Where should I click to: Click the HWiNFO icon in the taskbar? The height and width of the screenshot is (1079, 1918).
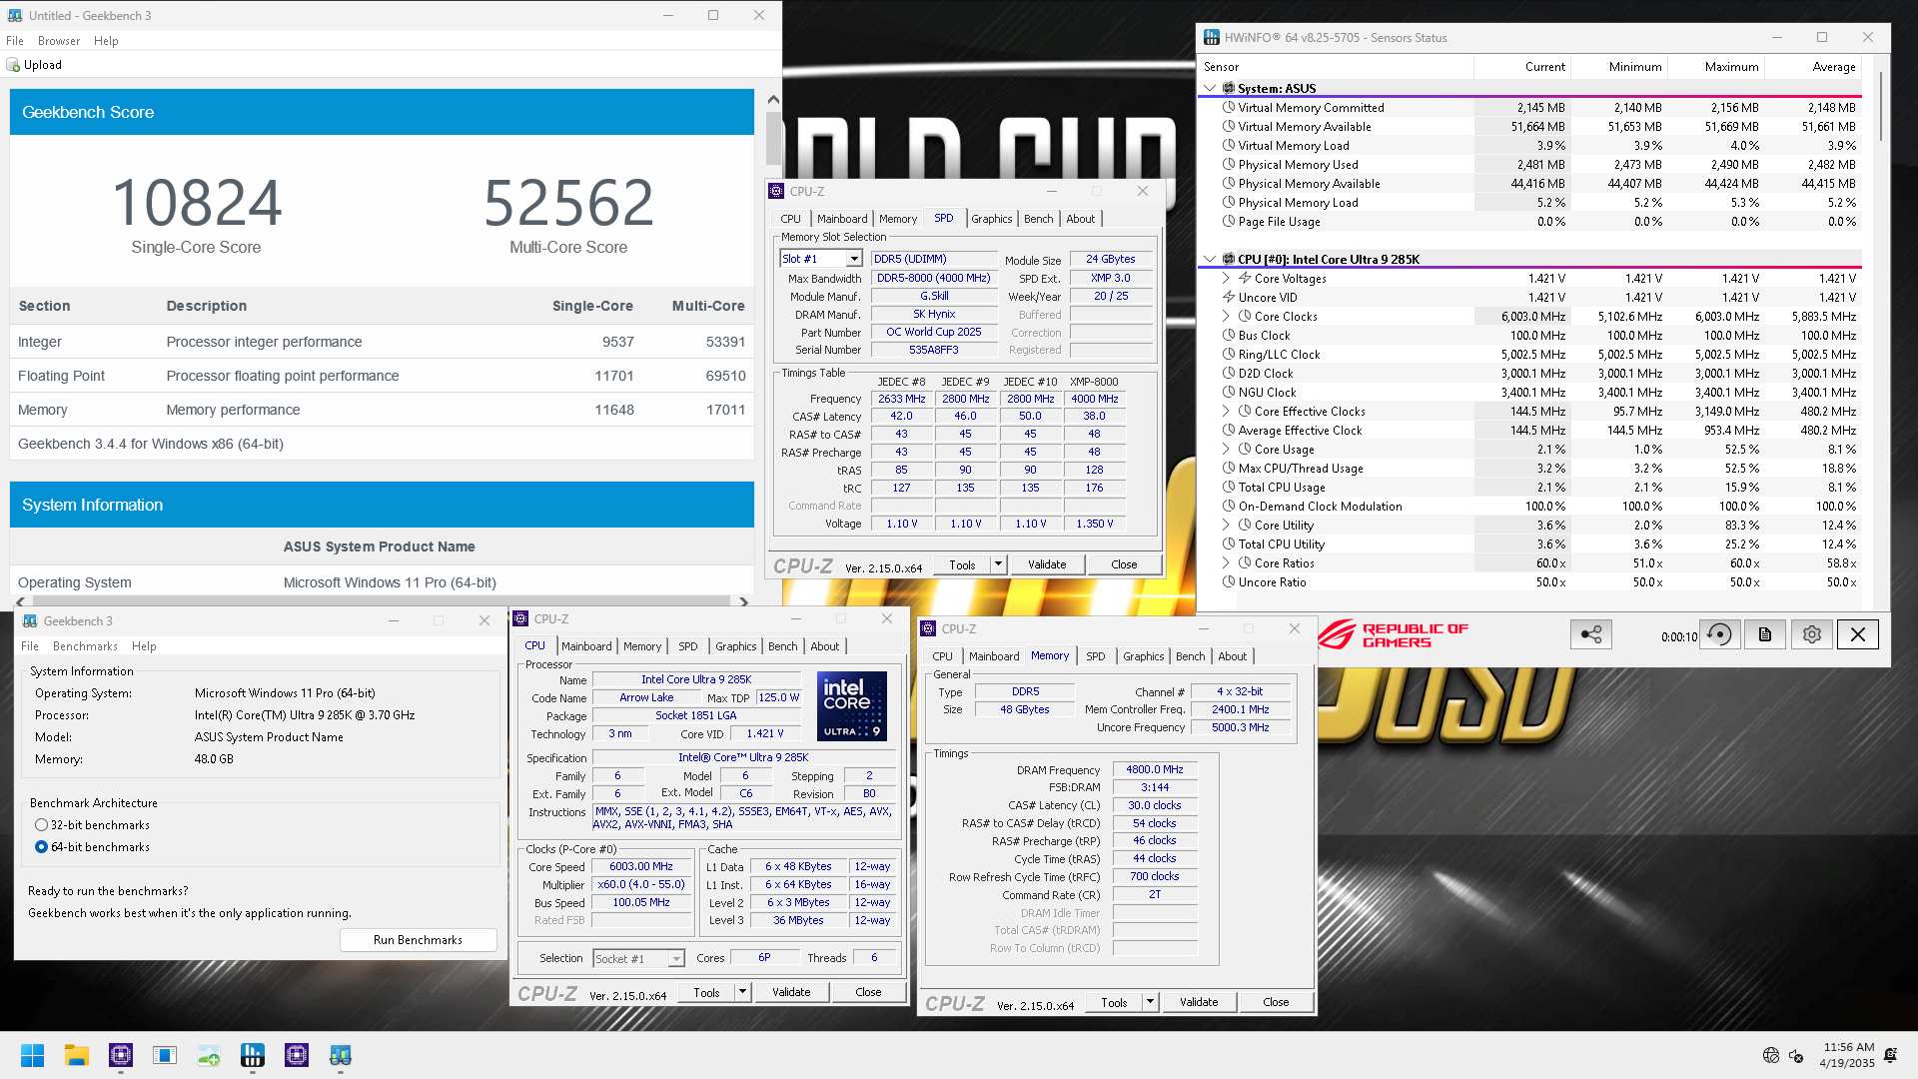point(253,1055)
